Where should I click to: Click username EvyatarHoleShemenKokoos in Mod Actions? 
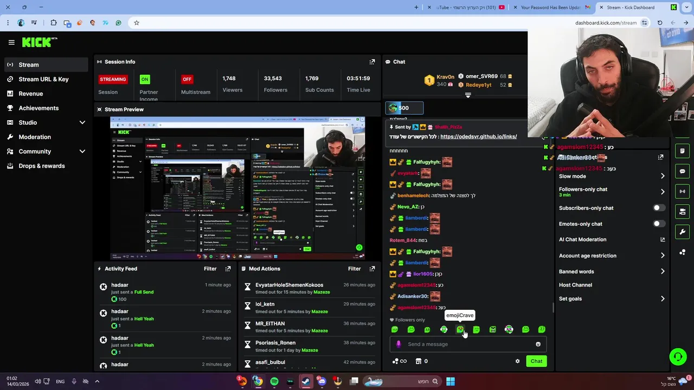point(289,285)
